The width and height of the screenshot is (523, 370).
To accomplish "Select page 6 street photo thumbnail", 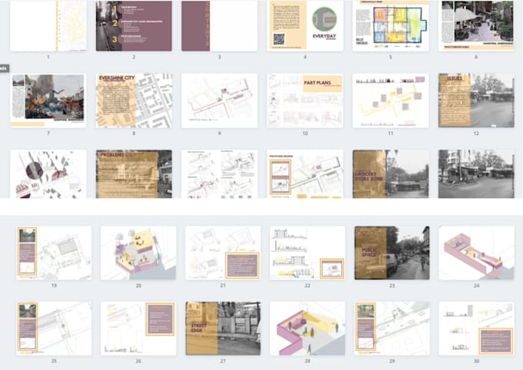I will 476,25.
